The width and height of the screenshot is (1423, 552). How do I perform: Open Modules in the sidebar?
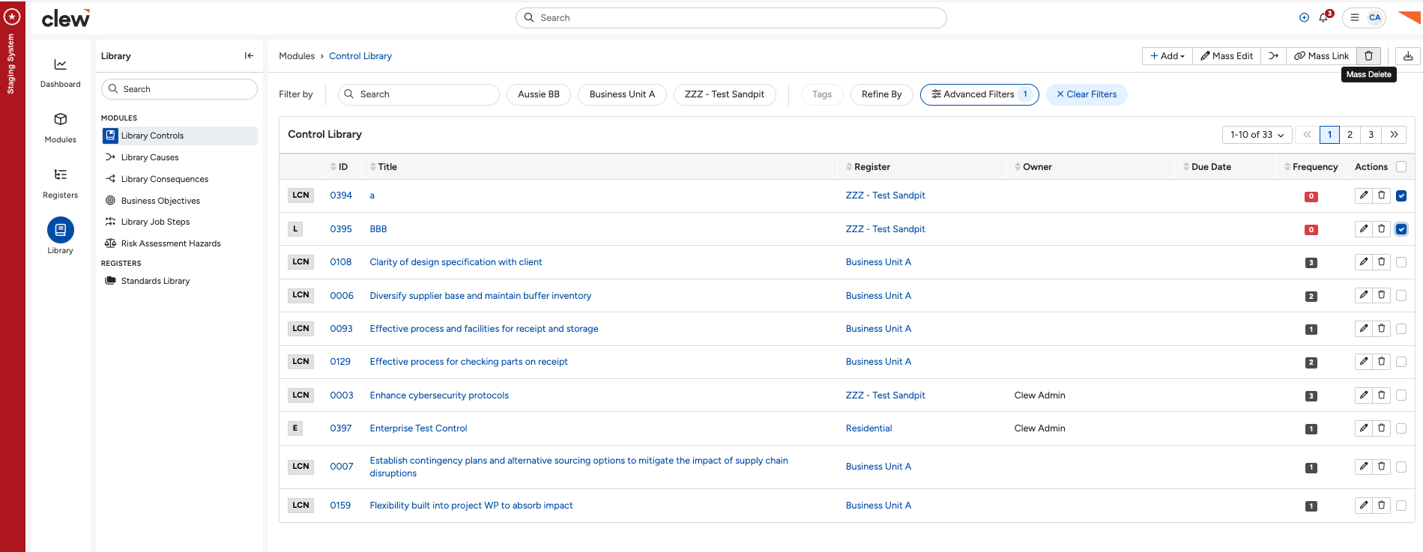pos(60,128)
